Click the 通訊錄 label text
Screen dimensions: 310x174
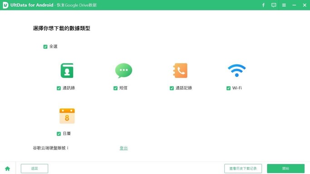pos(69,88)
